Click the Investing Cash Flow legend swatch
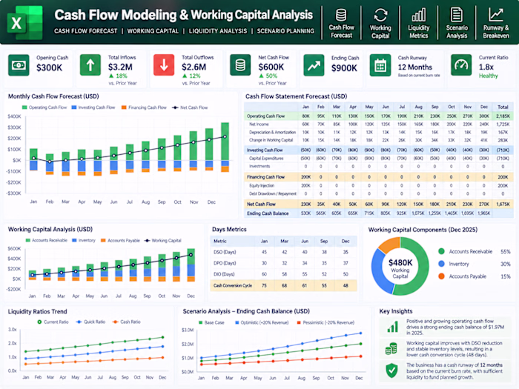Image resolution: width=519 pixels, height=389 pixels. coord(74,107)
